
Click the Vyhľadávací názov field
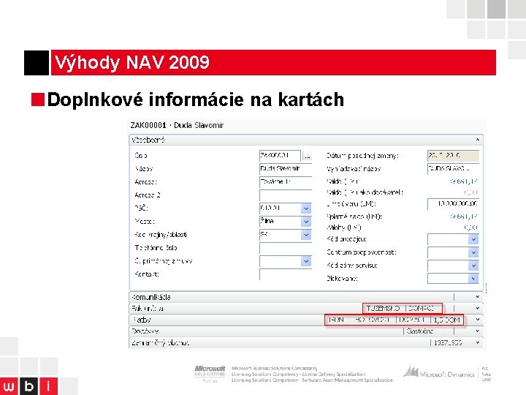[453, 169]
